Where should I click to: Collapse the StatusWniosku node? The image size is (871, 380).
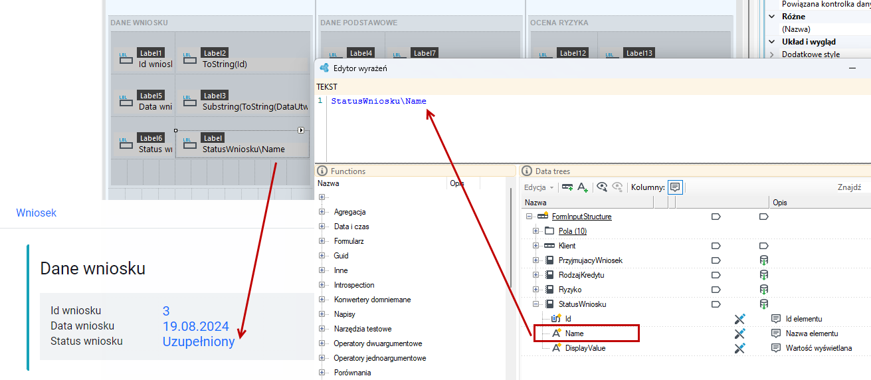pos(536,304)
